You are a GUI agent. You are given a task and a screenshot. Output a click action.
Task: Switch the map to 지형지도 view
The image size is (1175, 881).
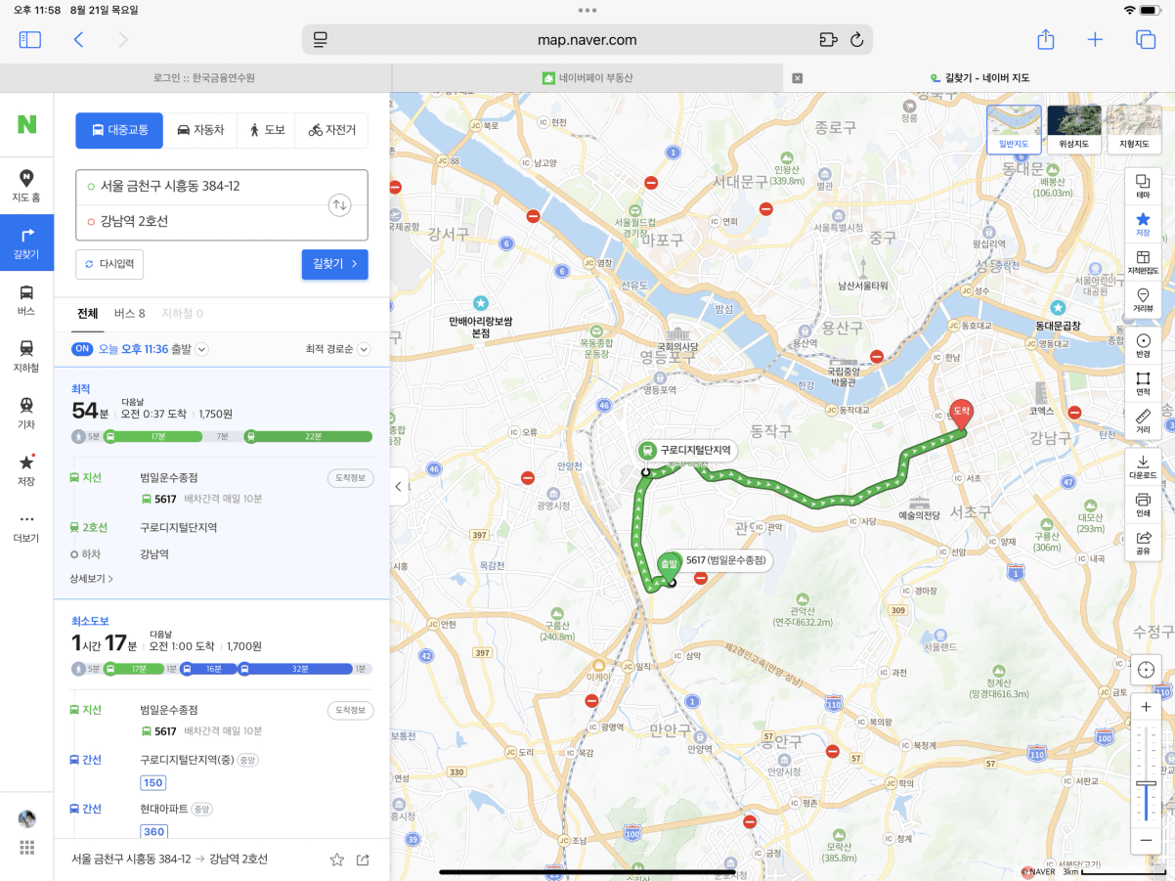(x=1134, y=129)
